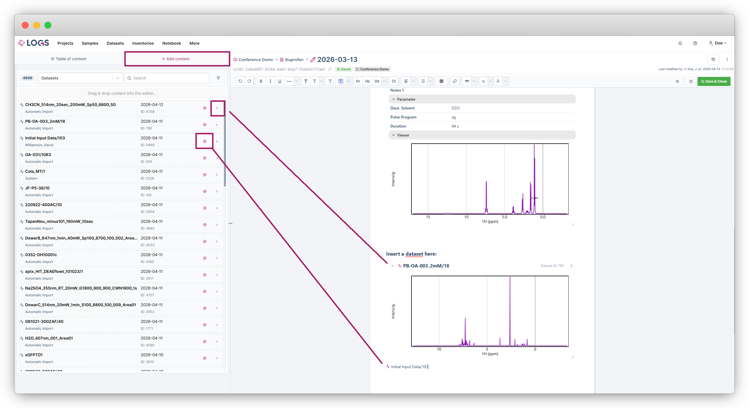This screenshot has height=408, width=749.
Task: Collapse the PB-OA-003_2mM/18 dataset block
Action: click(392, 266)
